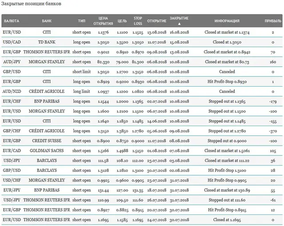
Task: Click '111.58' open price cell
Action: click(x=103, y=161)
